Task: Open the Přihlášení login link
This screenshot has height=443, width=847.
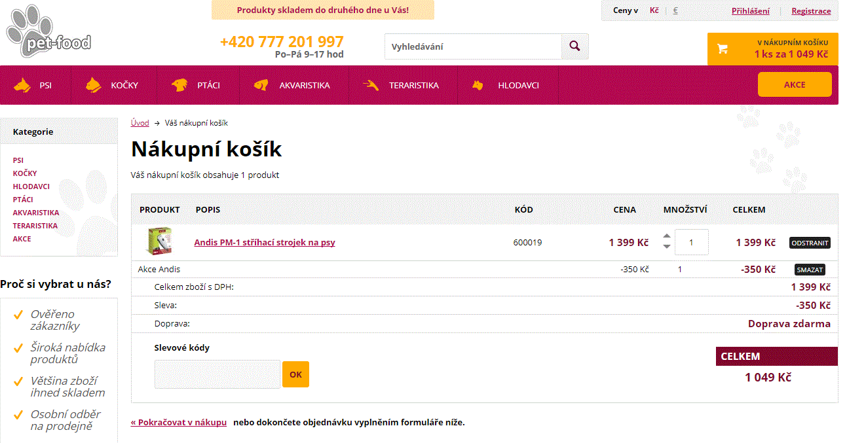Action: point(751,10)
